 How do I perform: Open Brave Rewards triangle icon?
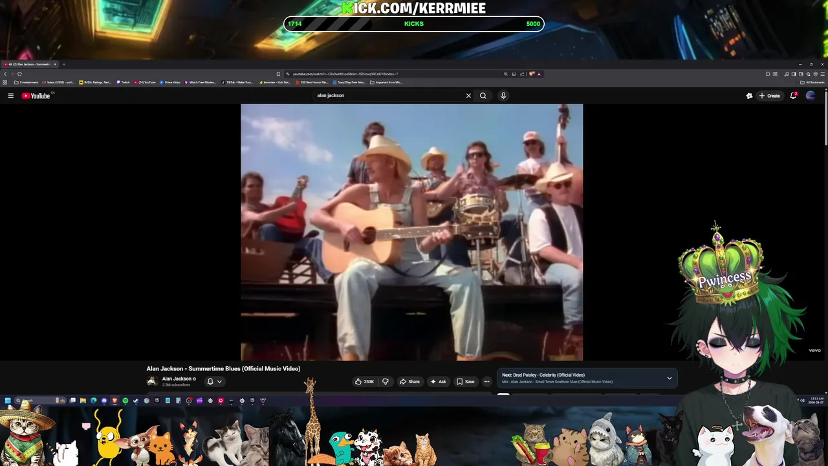(539, 74)
